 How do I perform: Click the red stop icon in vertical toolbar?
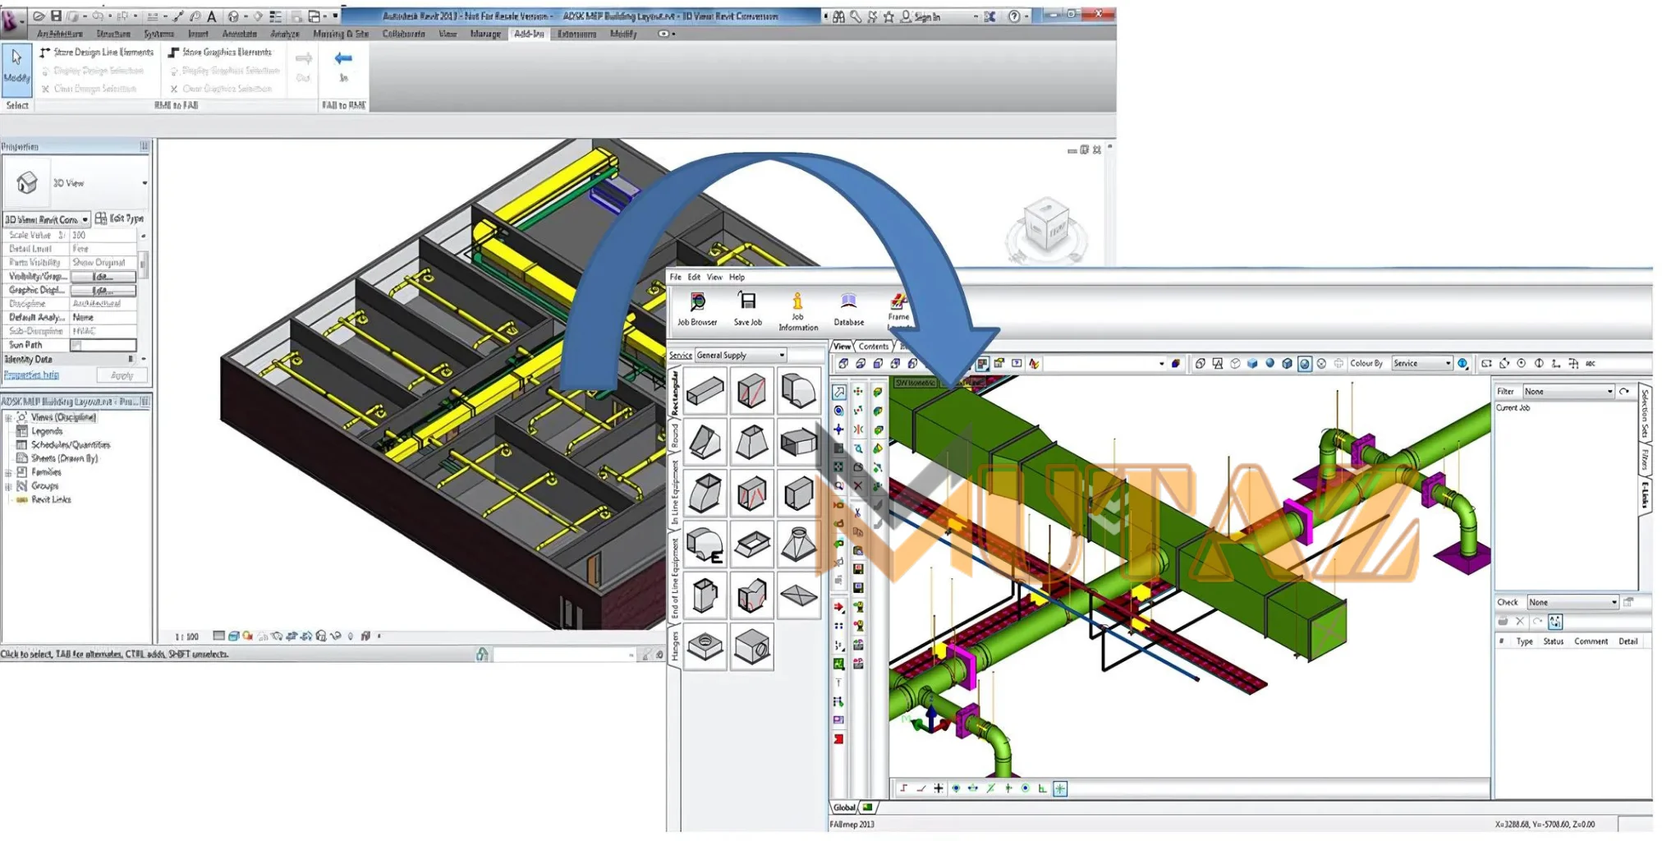tap(838, 739)
